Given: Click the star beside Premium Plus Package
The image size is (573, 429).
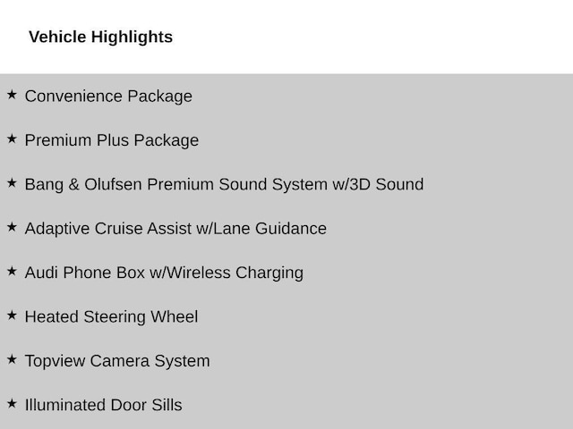Looking at the screenshot, I should tap(12, 139).
